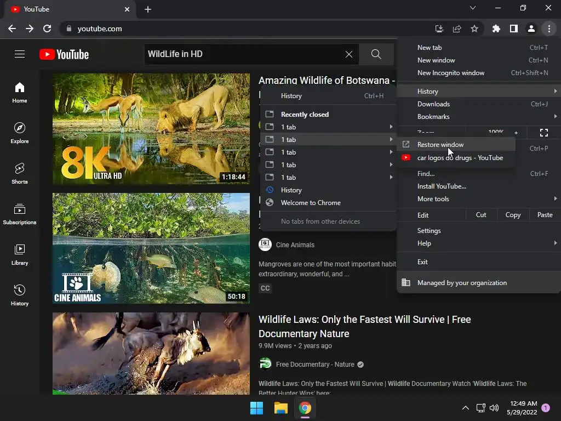Click Restore window
This screenshot has height=421, width=561.
[456, 145]
